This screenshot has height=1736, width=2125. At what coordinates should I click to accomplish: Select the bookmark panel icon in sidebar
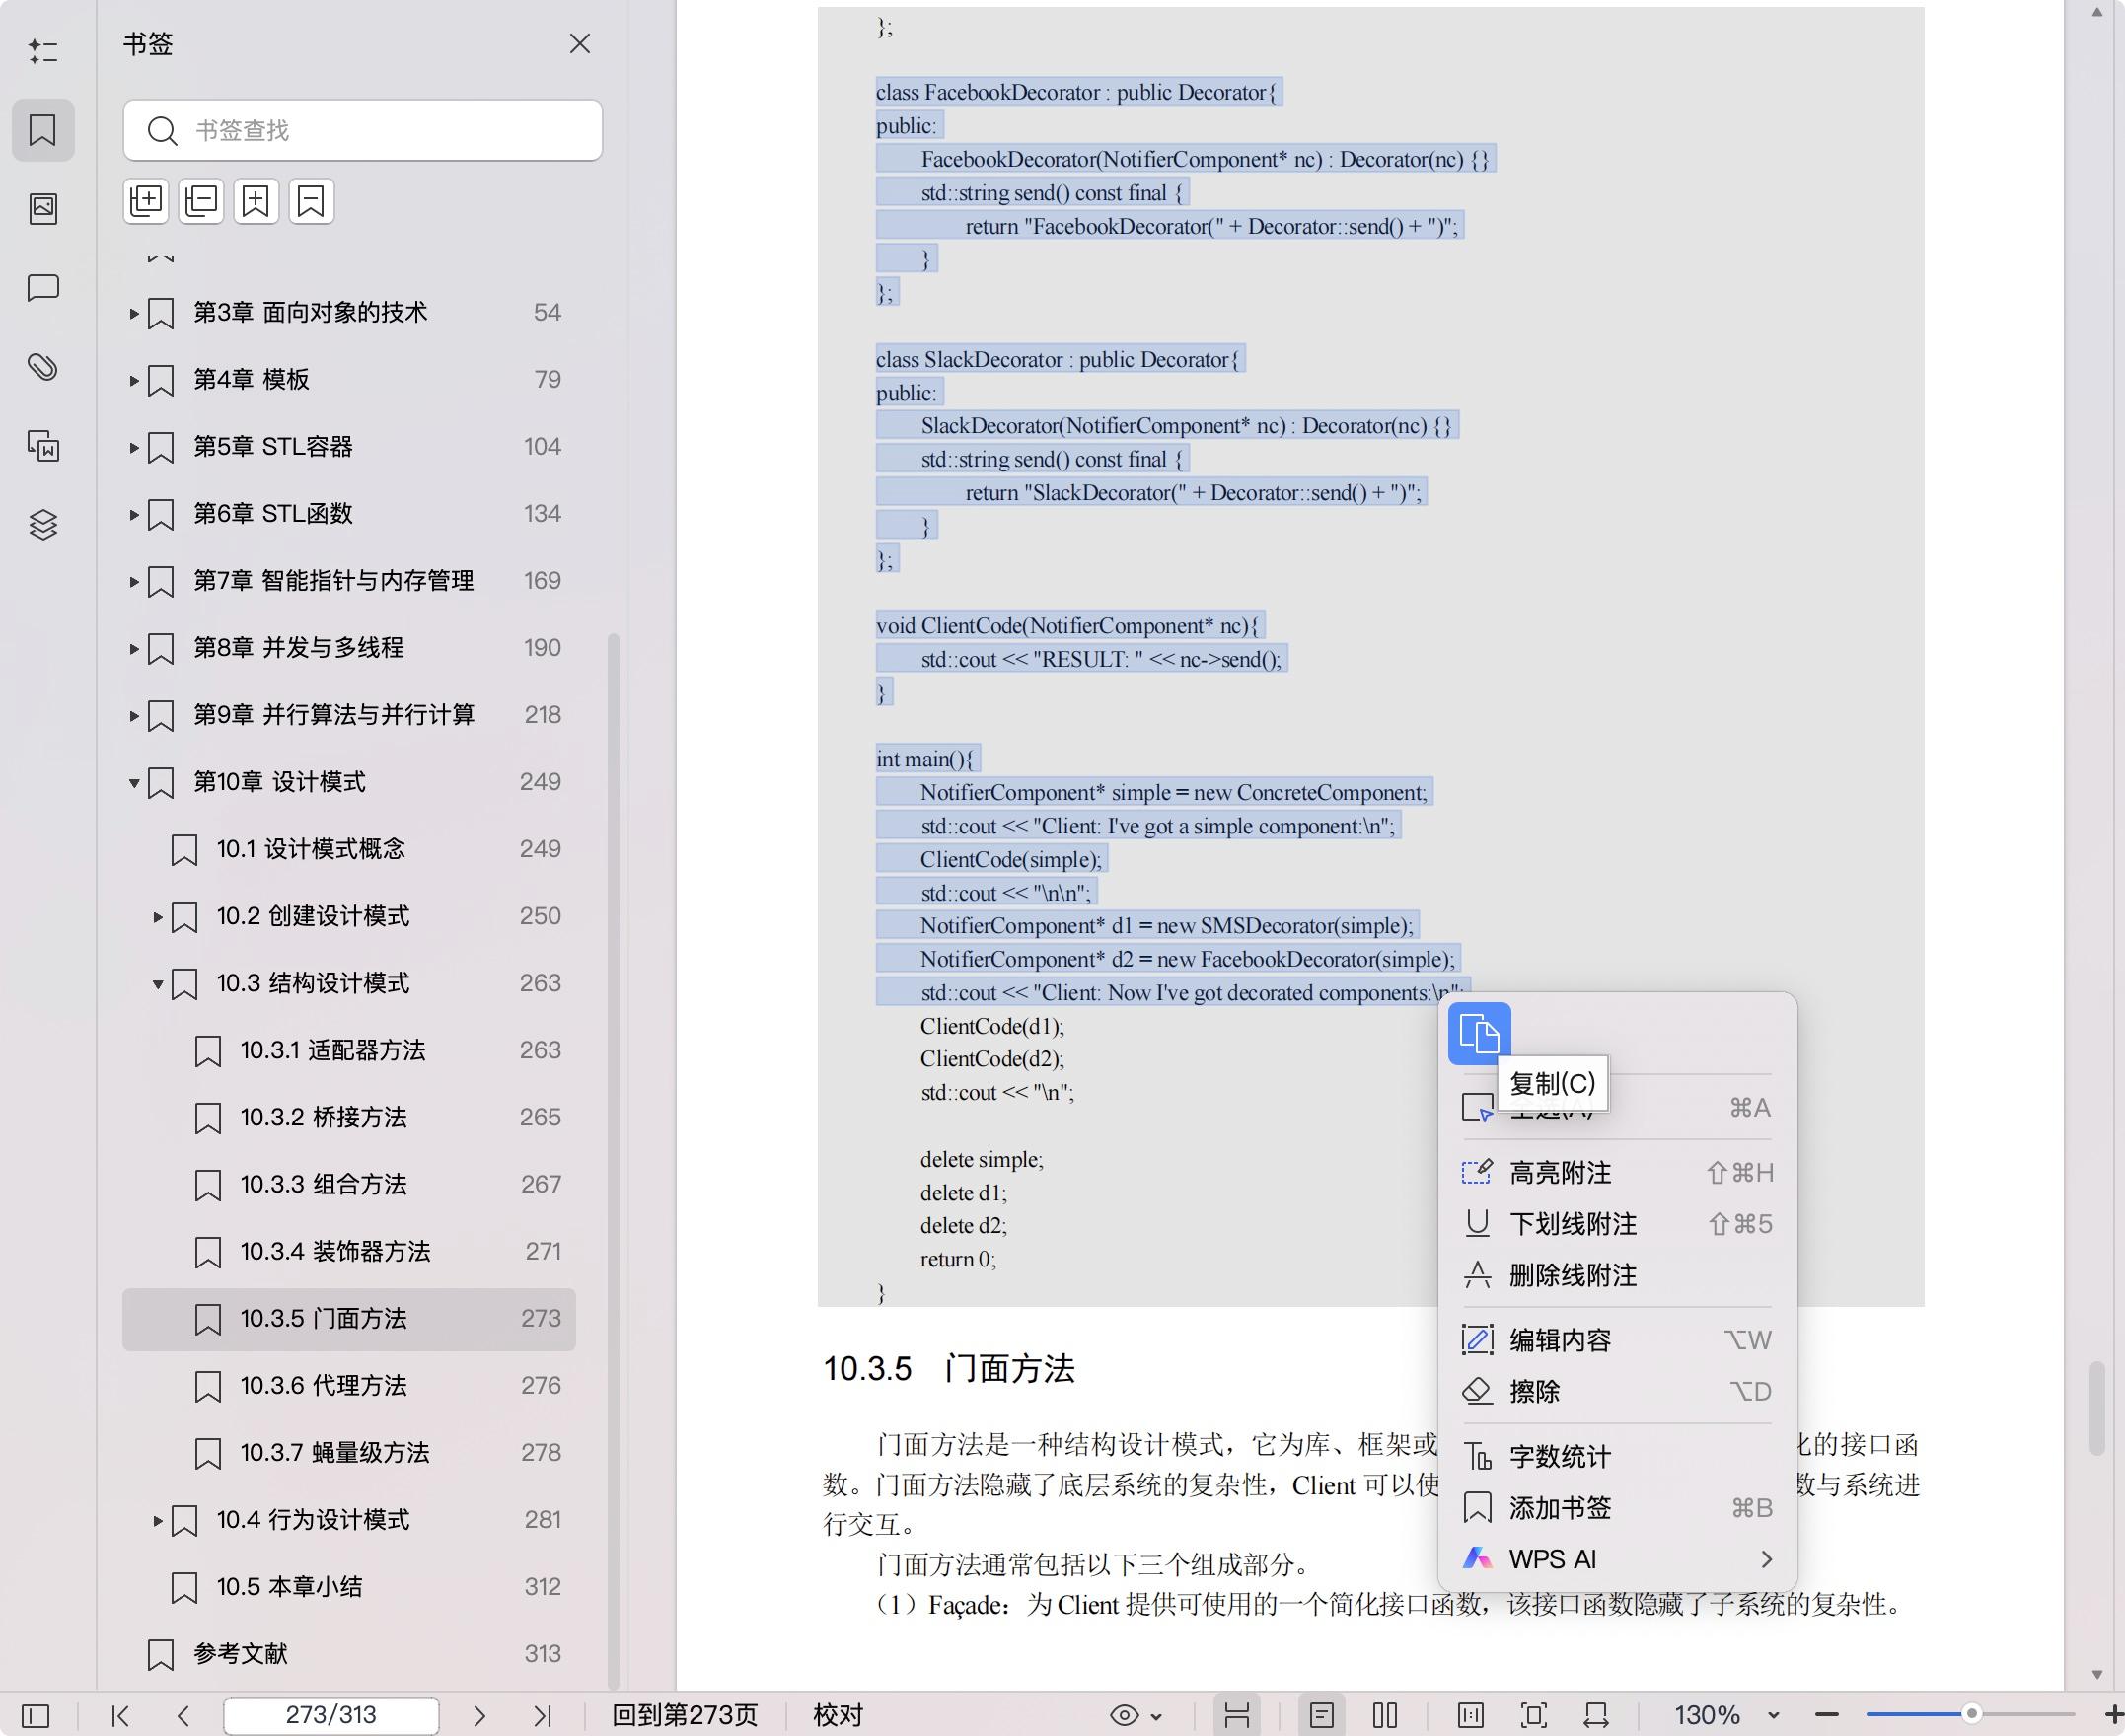click(43, 130)
